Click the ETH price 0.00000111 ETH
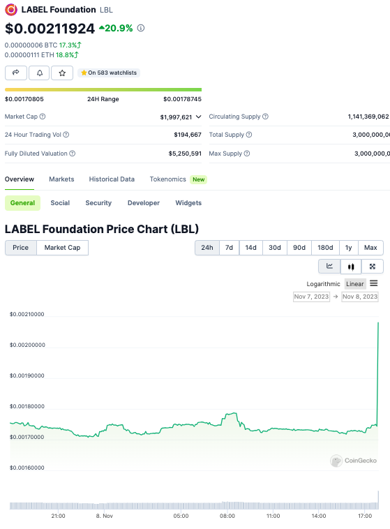This screenshot has height=529, width=390. [x=29, y=55]
